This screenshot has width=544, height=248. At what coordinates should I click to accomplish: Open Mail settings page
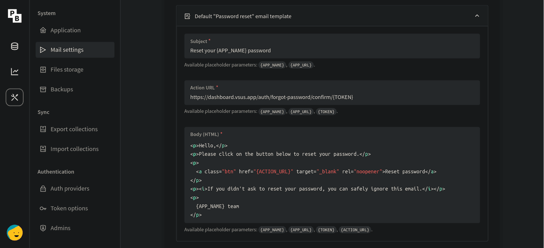[x=67, y=50]
